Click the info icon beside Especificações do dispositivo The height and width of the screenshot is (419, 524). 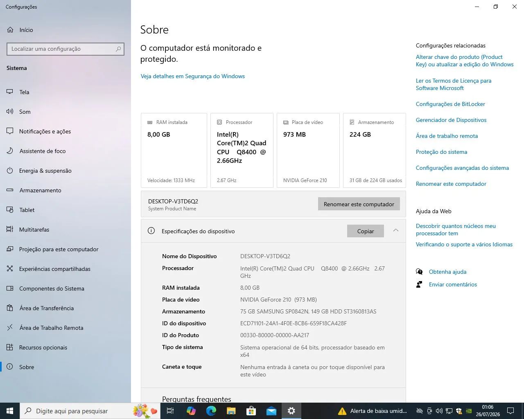pos(151,231)
